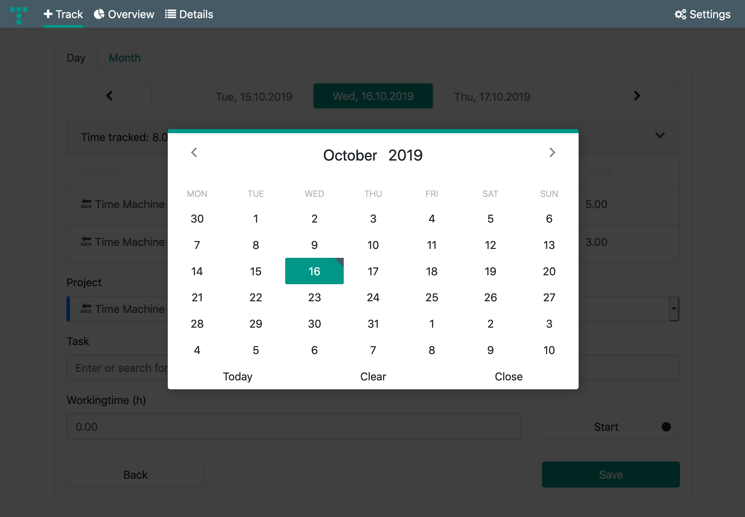Viewport: 745px width, 517px height.
Task: Open the Details tab
Action: (189, 14)
